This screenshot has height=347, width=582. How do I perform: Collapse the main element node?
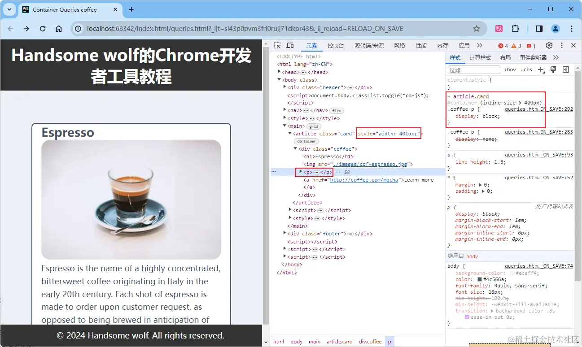pos(285,126)
